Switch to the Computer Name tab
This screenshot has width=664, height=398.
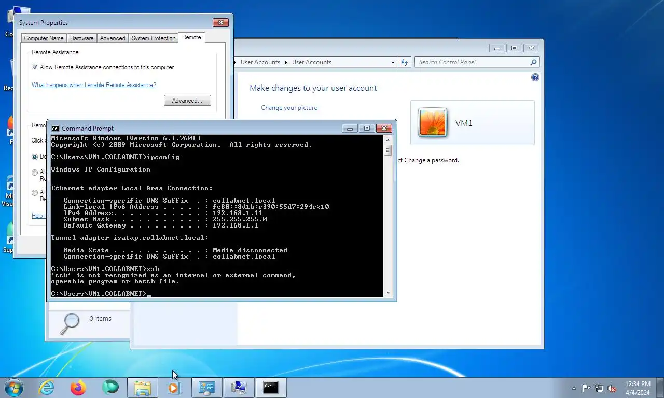[44, 38]
